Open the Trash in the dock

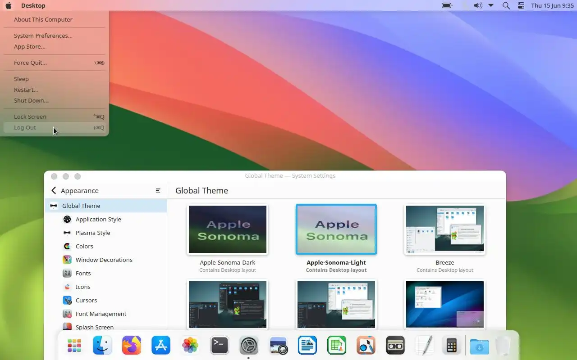503,346
